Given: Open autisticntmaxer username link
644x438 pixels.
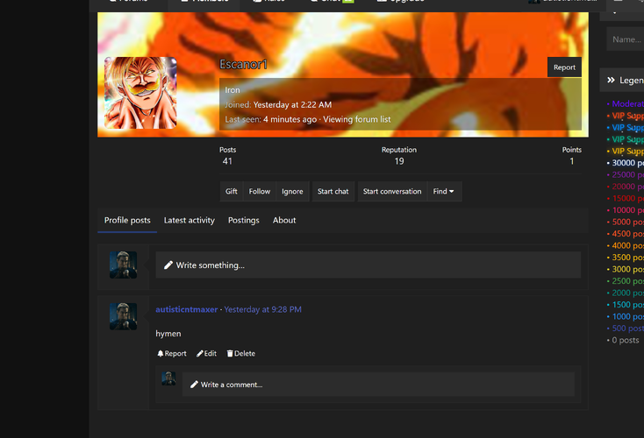Looking at the screenshot, I should coord(187,309).
